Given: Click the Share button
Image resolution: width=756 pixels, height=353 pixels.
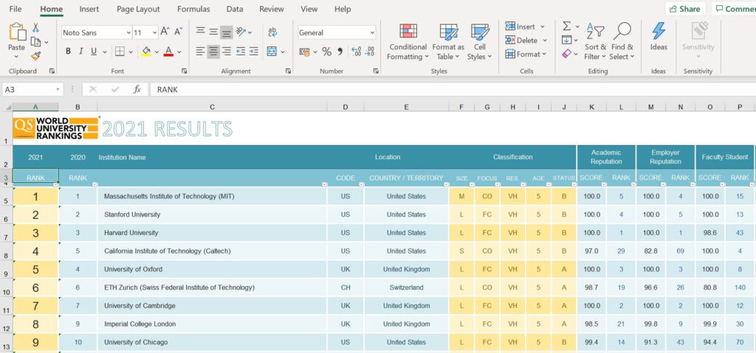Looking at the screenshot, I should (685, 9).
